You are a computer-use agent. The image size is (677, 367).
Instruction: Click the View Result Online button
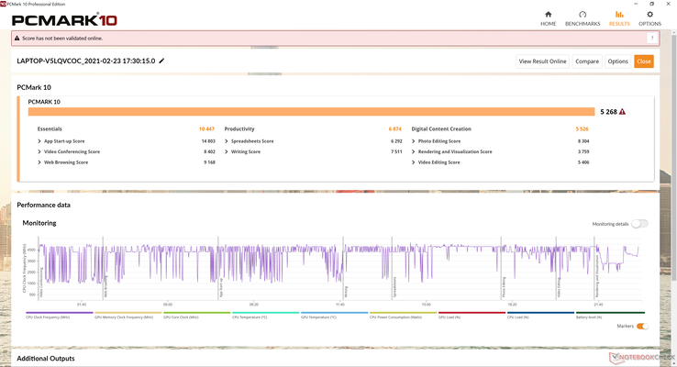pyautogui.click(x=544, y=61)
